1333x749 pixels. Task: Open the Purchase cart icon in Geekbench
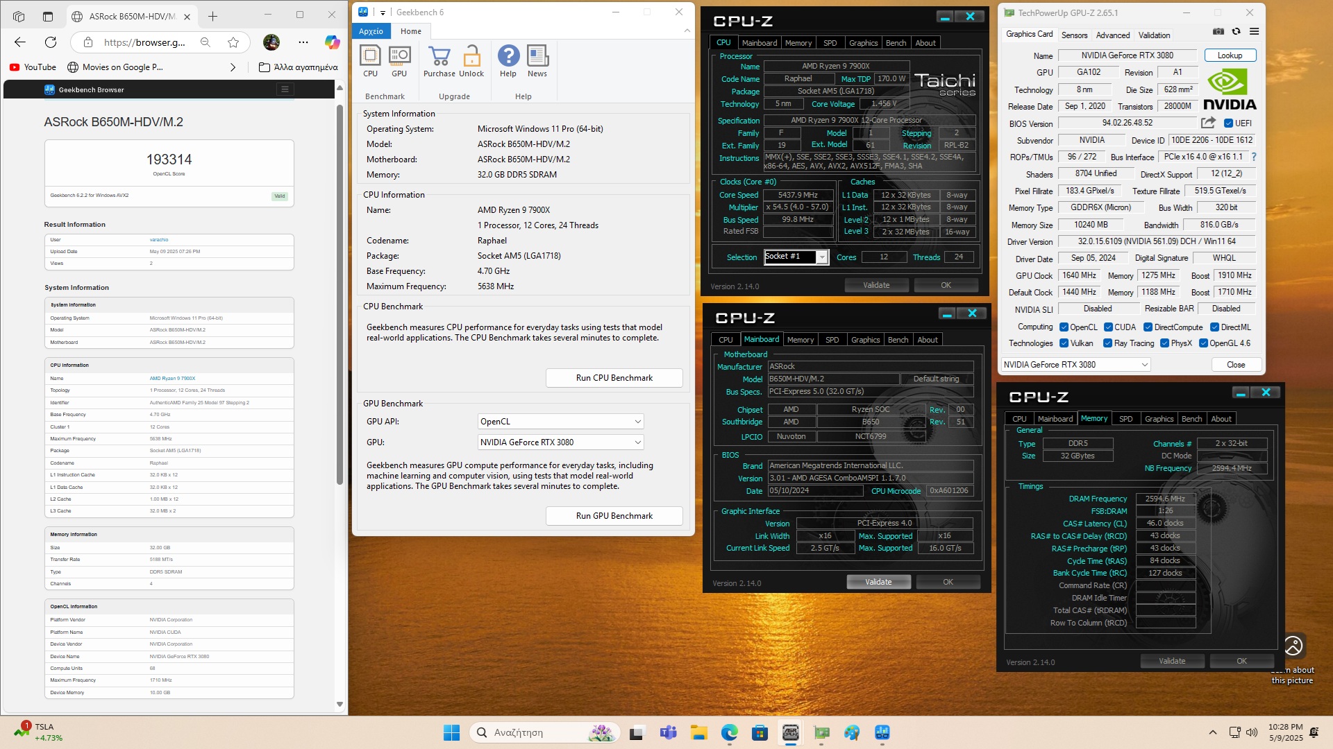pyautogui.click(x=439, y=61)
